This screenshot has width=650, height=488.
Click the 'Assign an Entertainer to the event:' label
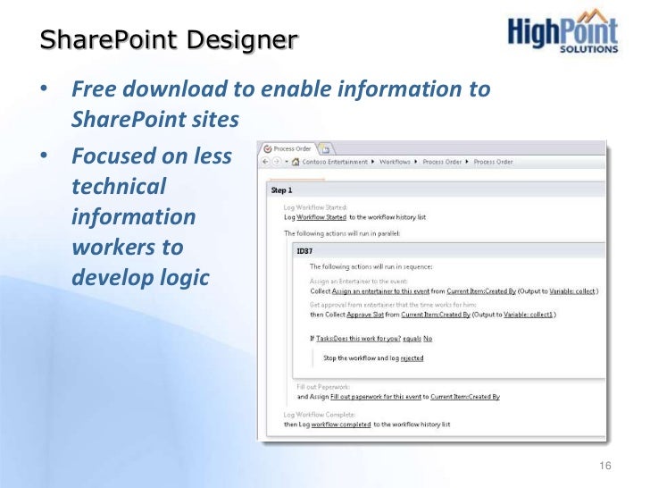click(359, 282)
